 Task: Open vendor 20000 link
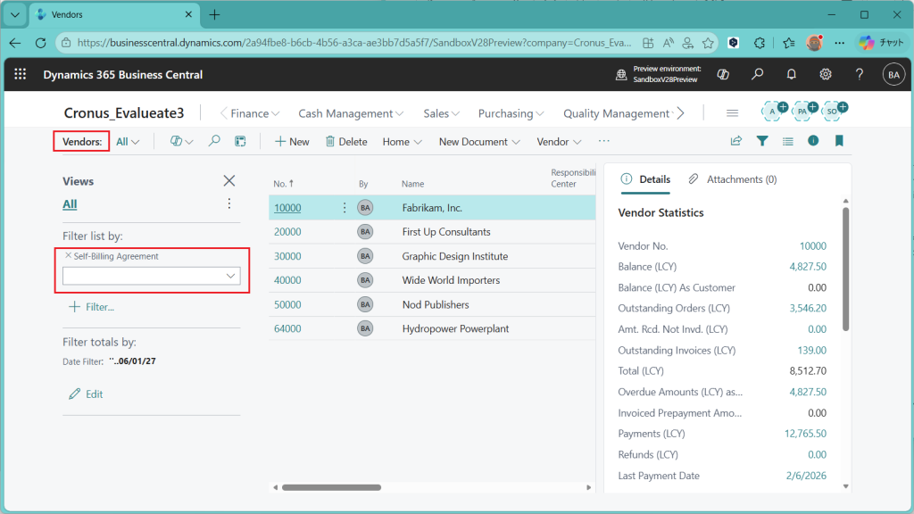pyautogui.click(x=287, y=232)
